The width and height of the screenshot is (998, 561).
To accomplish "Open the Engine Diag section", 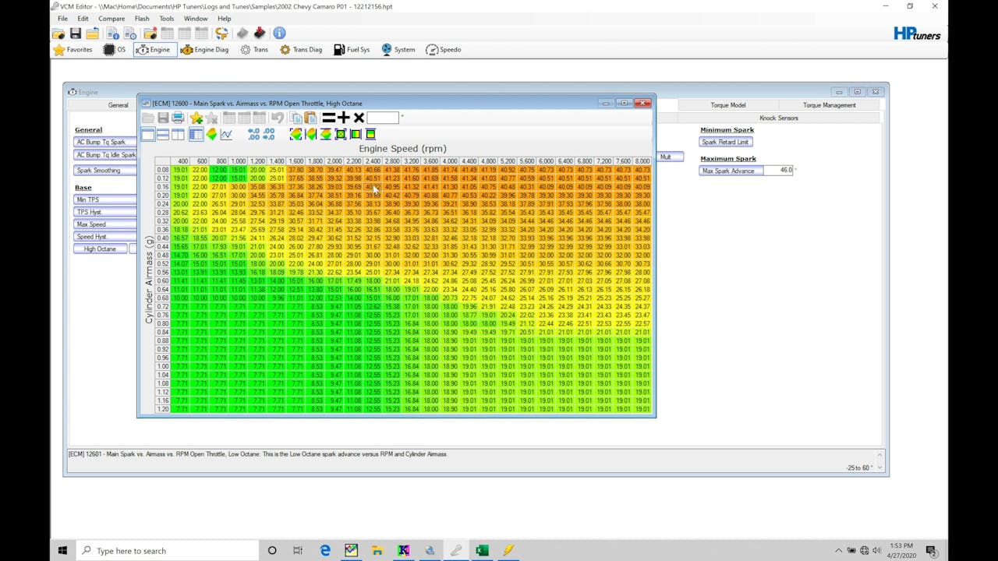I will pyautogui.click(x=204, y=49).
